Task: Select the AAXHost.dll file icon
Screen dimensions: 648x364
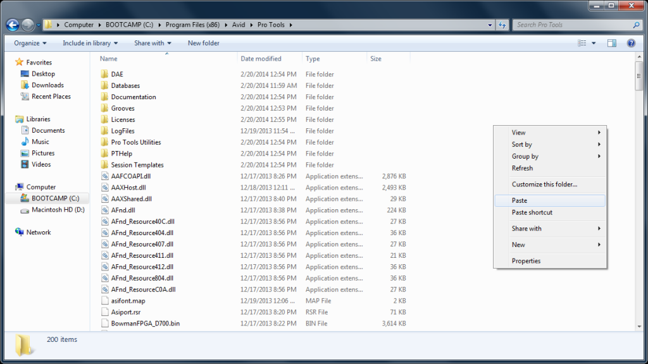Action: [x=104, y=187]
